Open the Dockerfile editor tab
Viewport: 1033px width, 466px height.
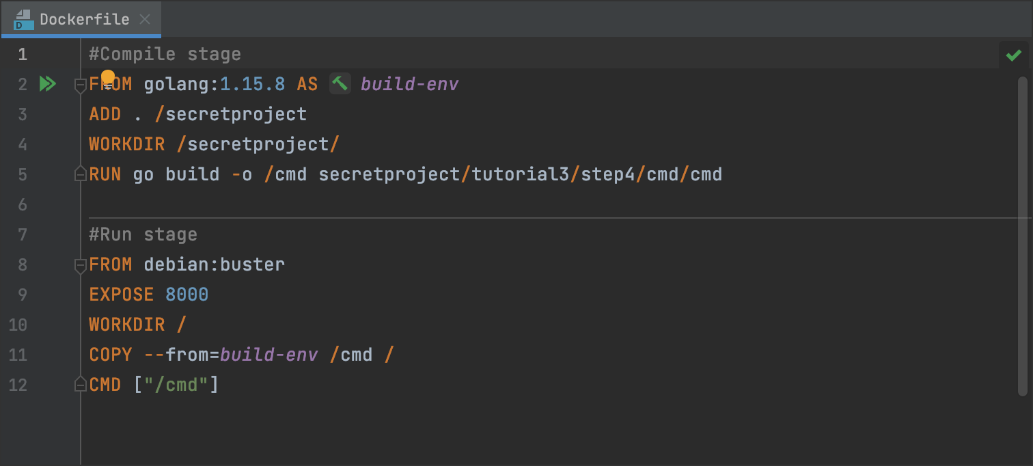81,19
